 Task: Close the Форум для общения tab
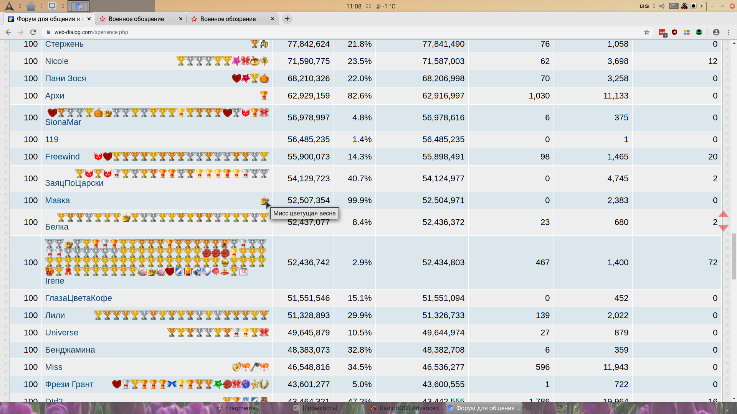tap(89, 19)
